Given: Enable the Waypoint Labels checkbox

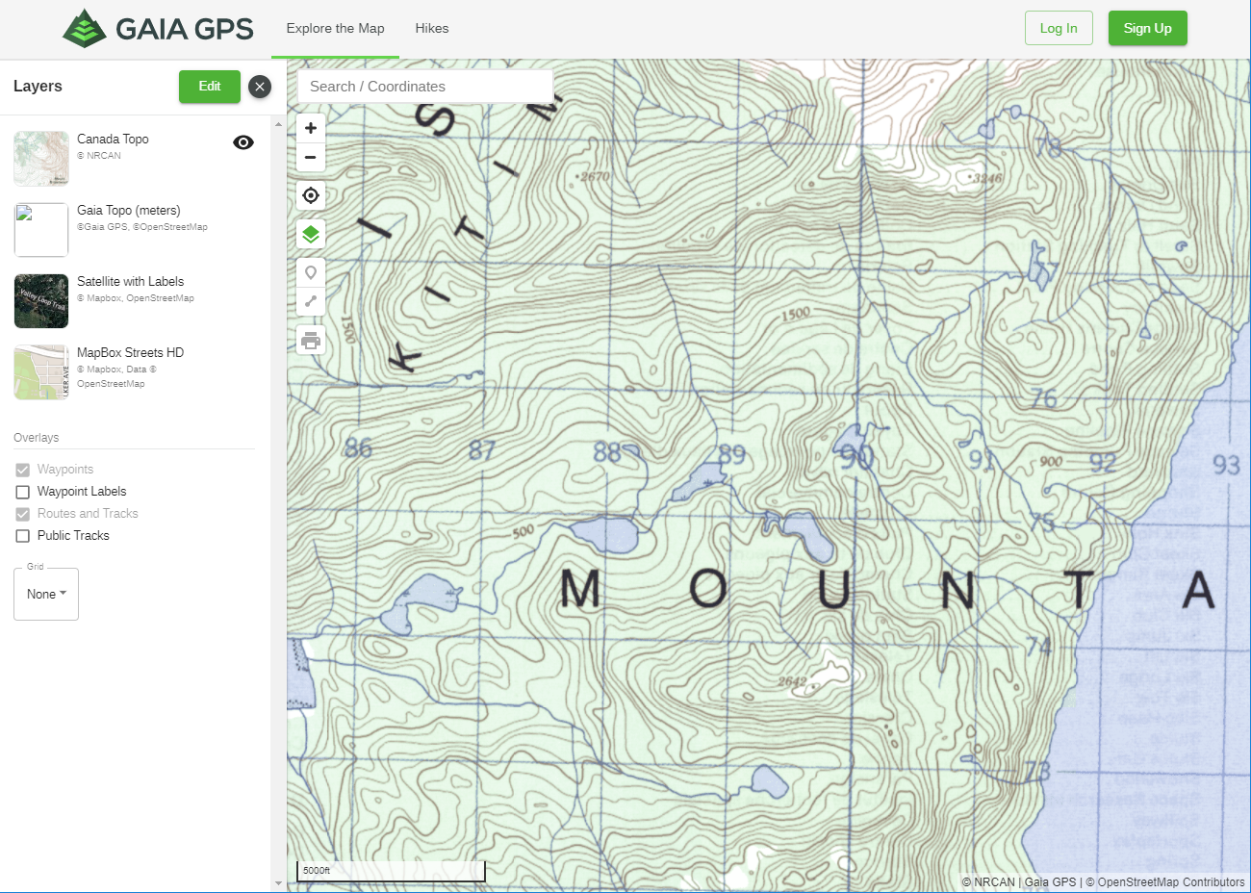Looking at the screenshot, I should click(23, 492).
